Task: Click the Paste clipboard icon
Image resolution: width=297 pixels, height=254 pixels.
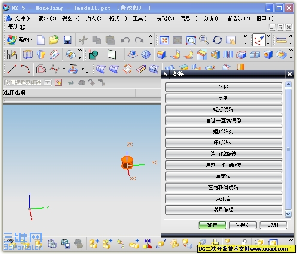Action: click(x=110, y=40)
